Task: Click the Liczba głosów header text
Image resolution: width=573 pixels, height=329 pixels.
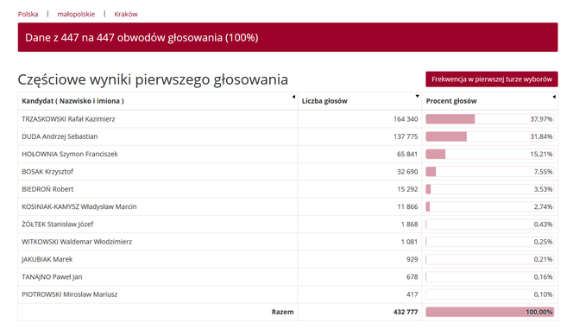Action: tap(324, 101)
